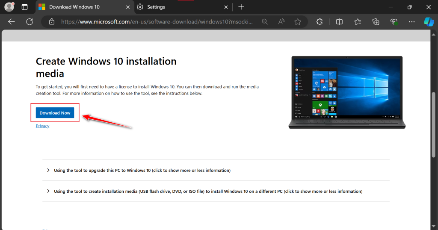The image size is (438, 230).
Task: Close the Download Windows 10 tab
Action: click(127, 7)
